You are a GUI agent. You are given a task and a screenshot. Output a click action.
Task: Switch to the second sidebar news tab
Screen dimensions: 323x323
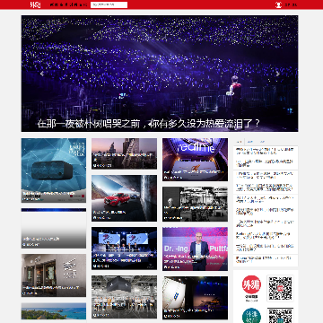tap(250, 142)
